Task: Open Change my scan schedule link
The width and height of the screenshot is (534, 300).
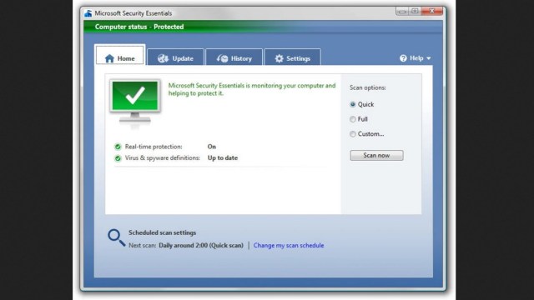Action: click(x=289, y=245)
